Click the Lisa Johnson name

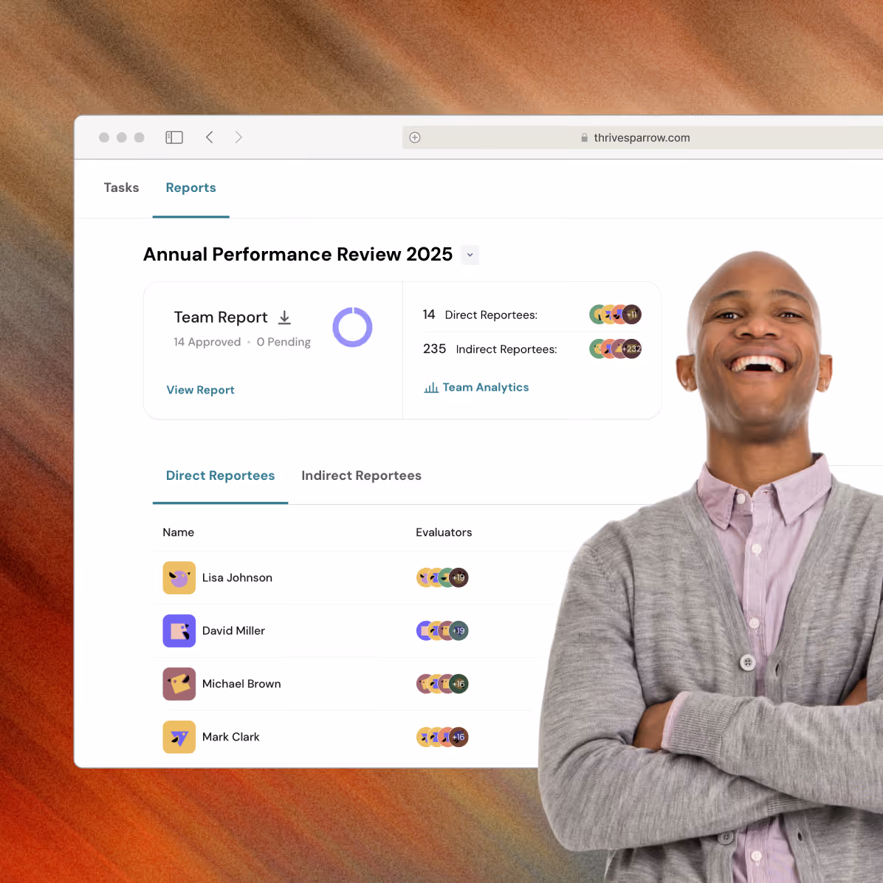pos(237,578)
